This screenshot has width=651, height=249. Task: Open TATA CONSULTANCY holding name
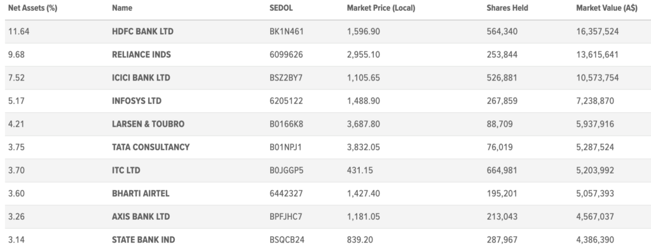coord(151,147)
